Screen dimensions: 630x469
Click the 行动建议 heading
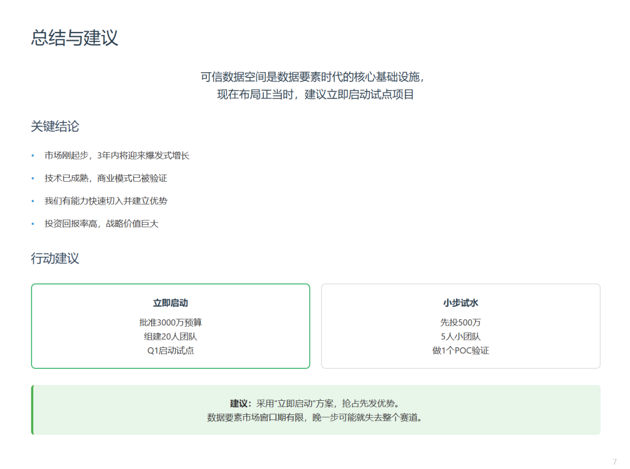(55, 258)
